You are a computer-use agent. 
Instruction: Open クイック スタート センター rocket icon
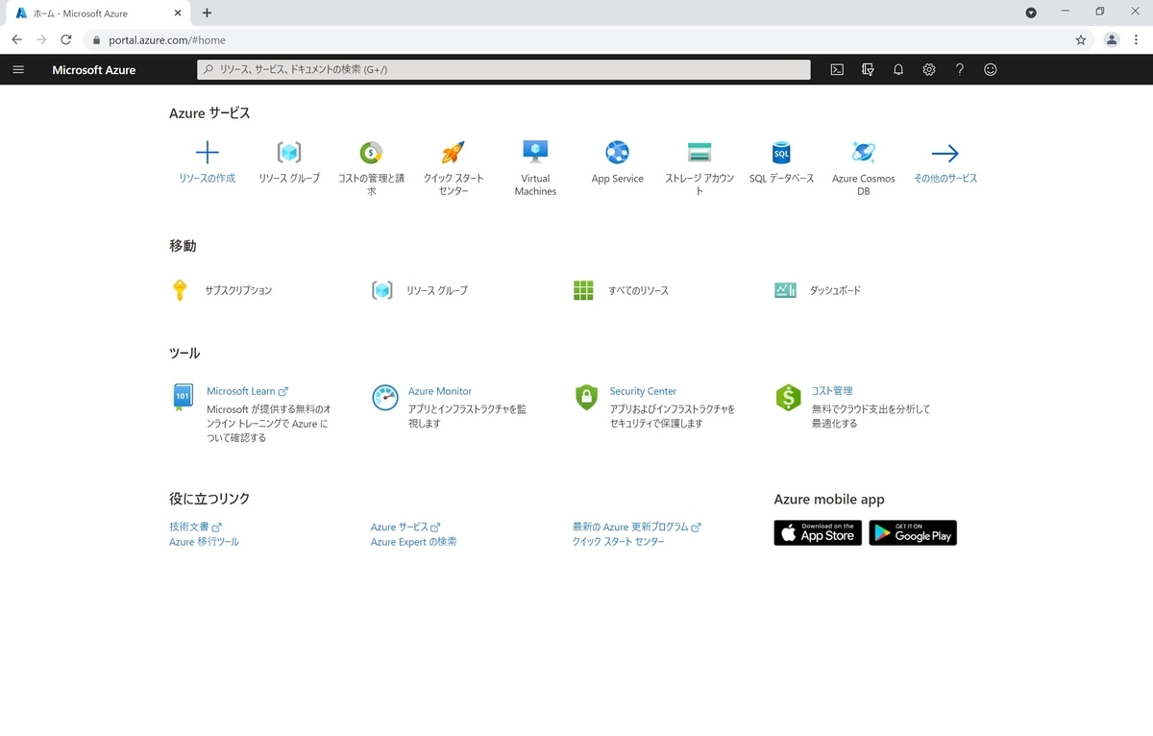(454, 153)
